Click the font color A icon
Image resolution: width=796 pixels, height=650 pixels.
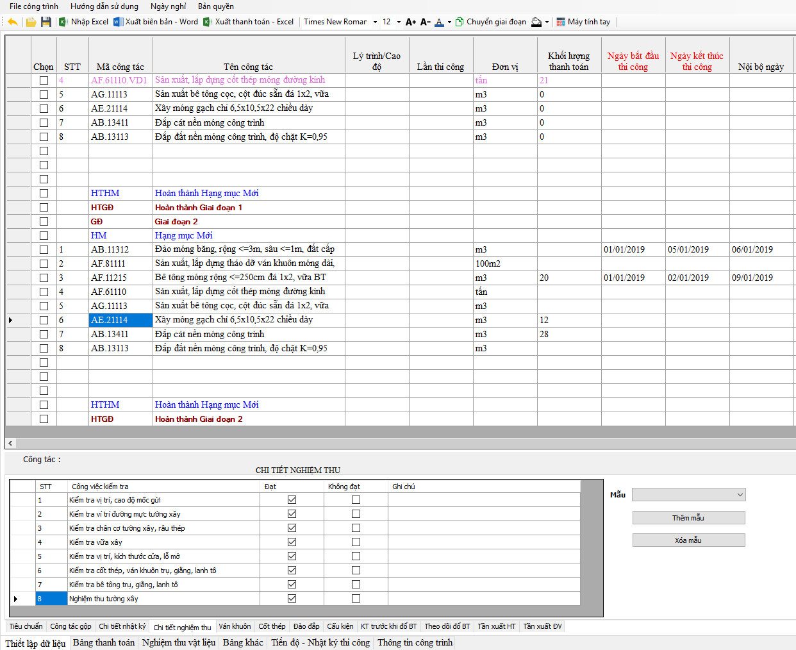439,22
